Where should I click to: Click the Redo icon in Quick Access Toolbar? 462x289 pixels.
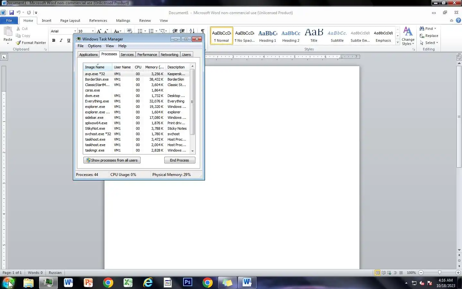pyautogui.click(x=29, y=13)
